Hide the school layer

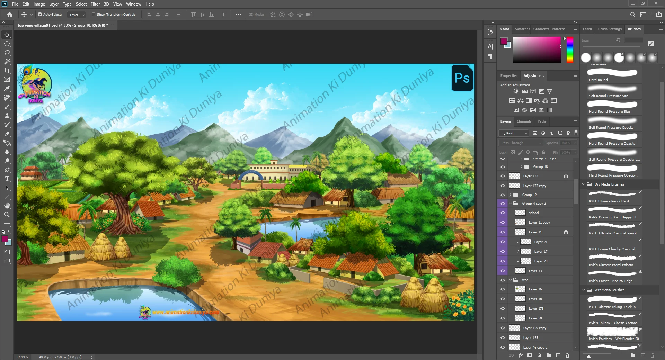coord(503,213)
